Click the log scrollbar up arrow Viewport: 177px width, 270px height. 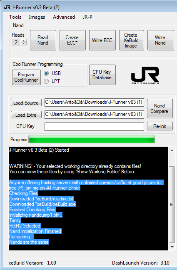pyautogui.click(x=172, y=150)
